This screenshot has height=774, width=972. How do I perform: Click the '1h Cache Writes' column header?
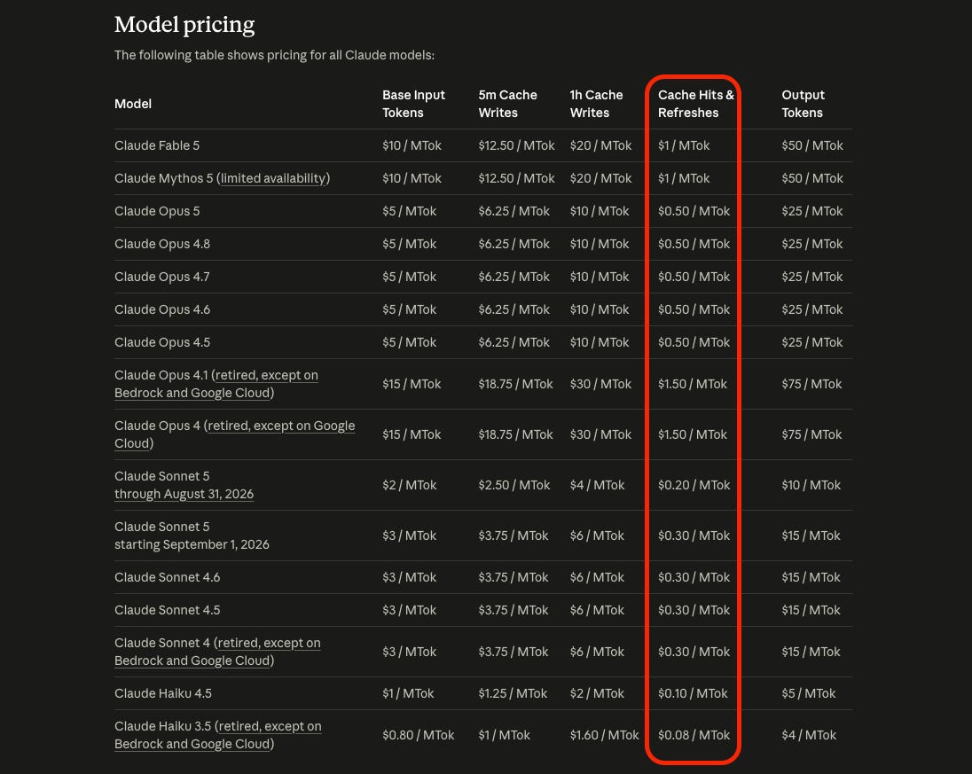[x=596, y=104]
